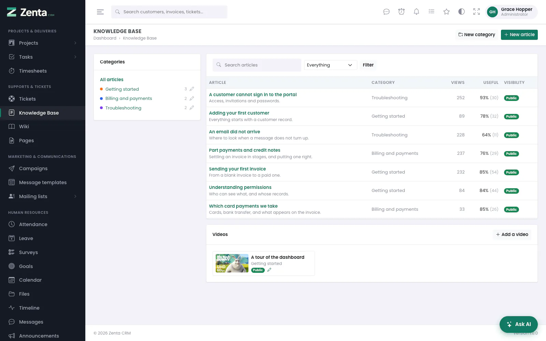This screenshot has height=341, width=546.
Task: Toggle the sidebar hamburger menu
Action: point(100,12)
